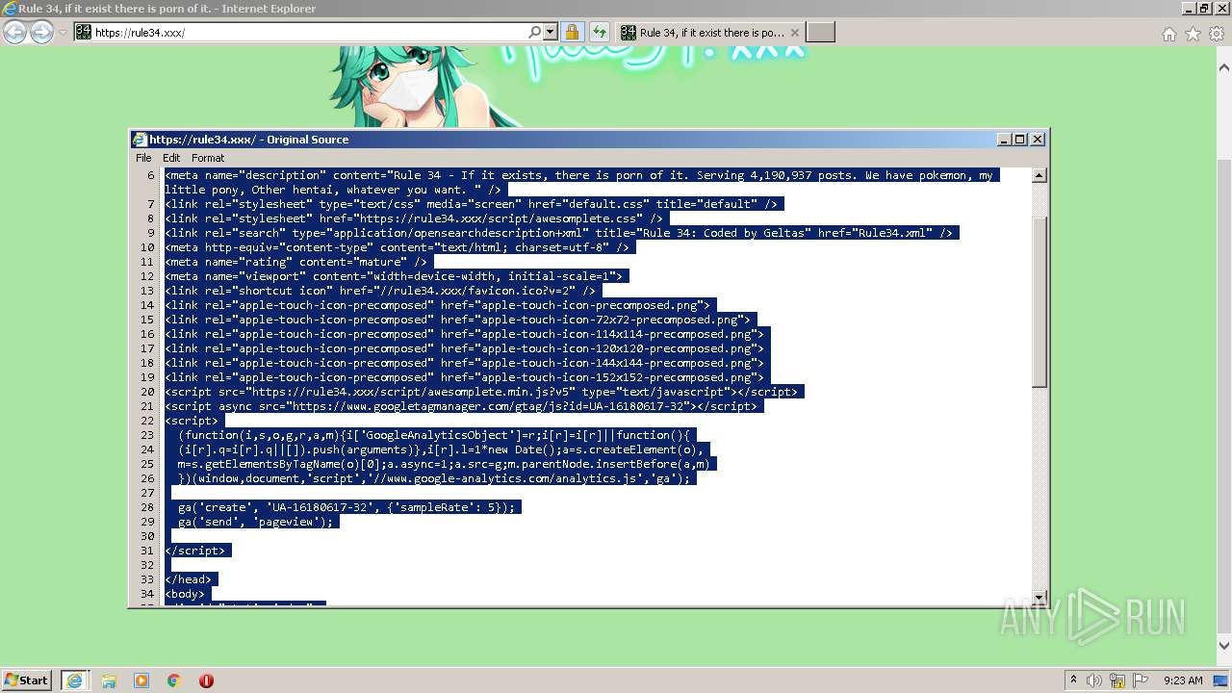Open the Edit menu in Original Source

(171, 158)
